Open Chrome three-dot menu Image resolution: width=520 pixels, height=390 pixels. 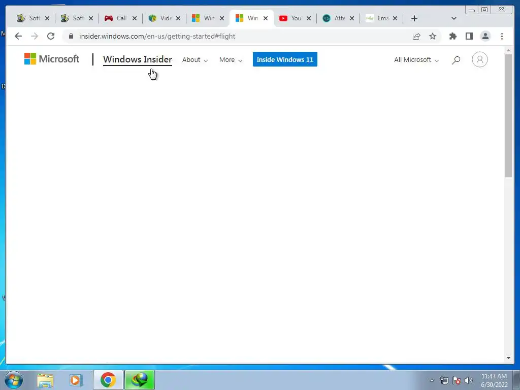coord(502,36)
